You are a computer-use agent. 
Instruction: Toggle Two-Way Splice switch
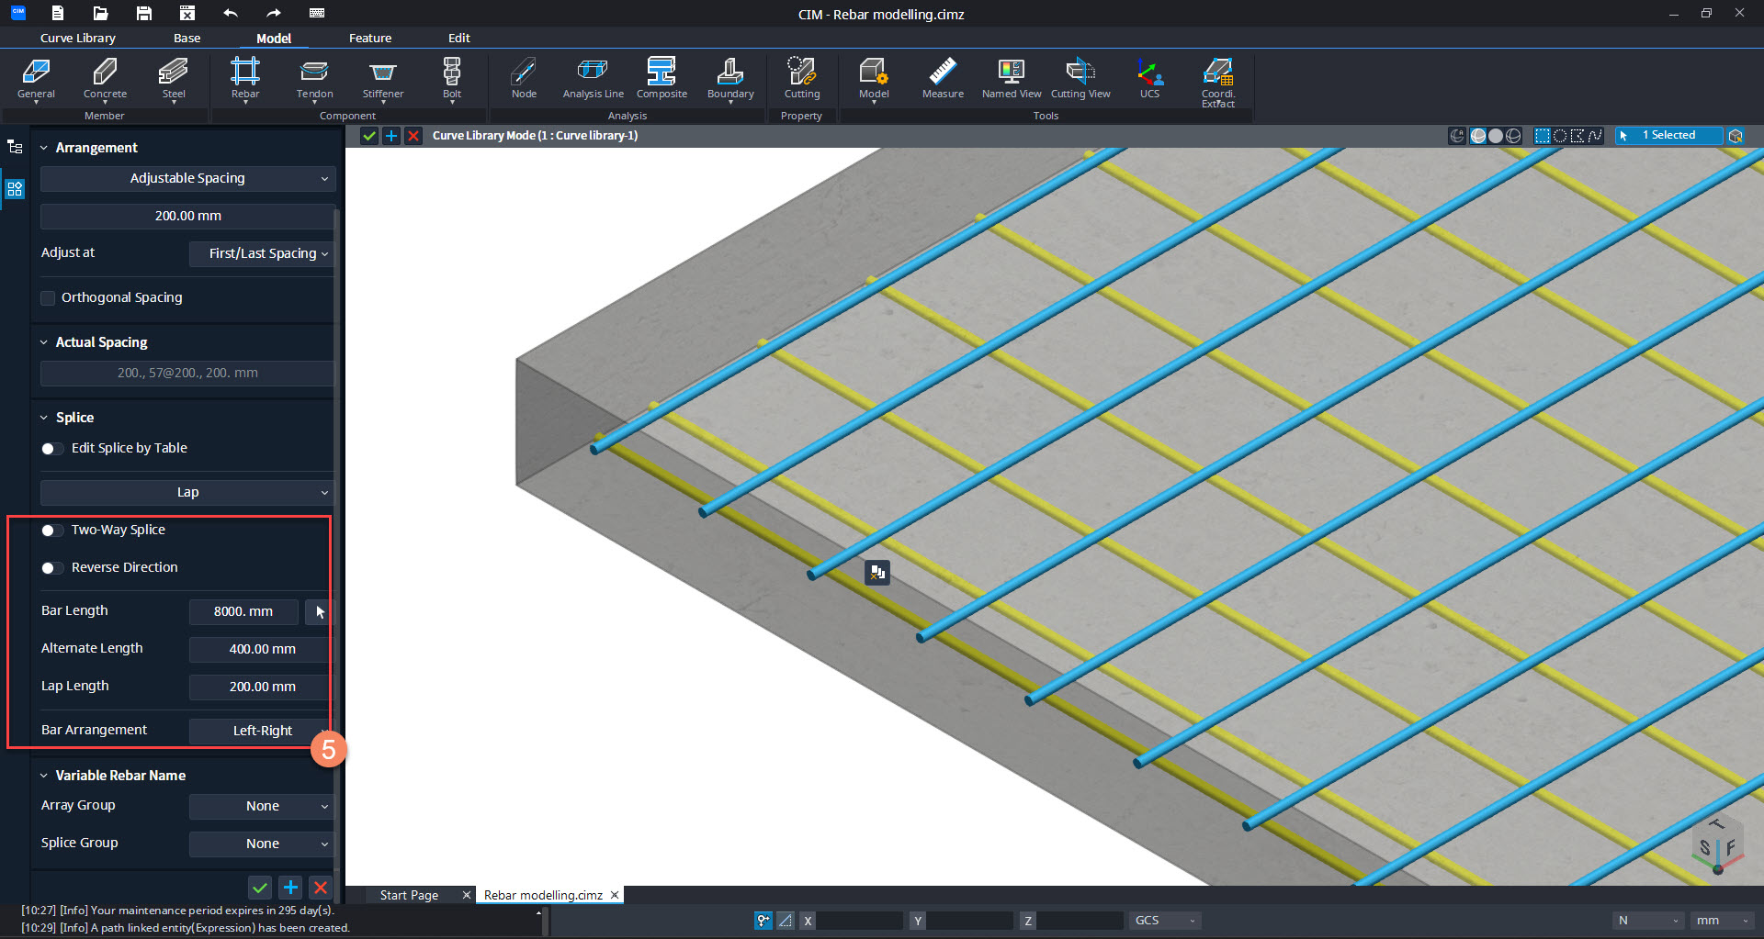click(52, 531)
